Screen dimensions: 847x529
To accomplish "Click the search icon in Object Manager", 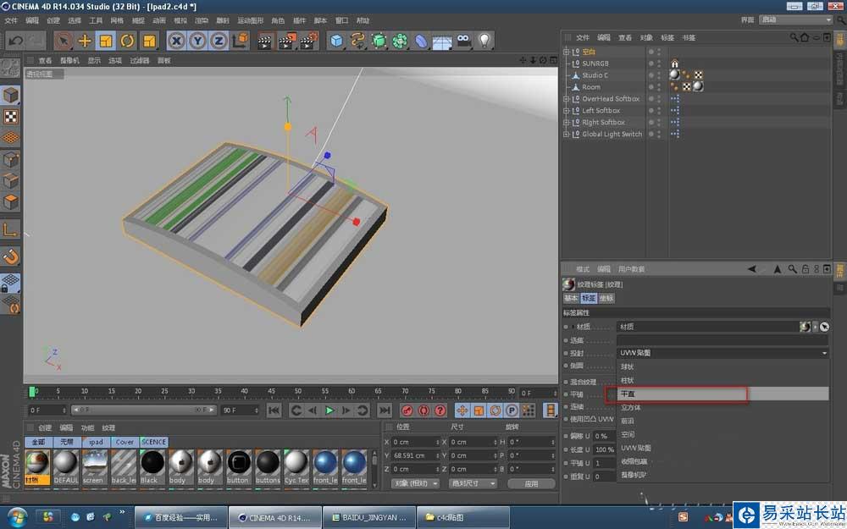I will tap(794, 37).
